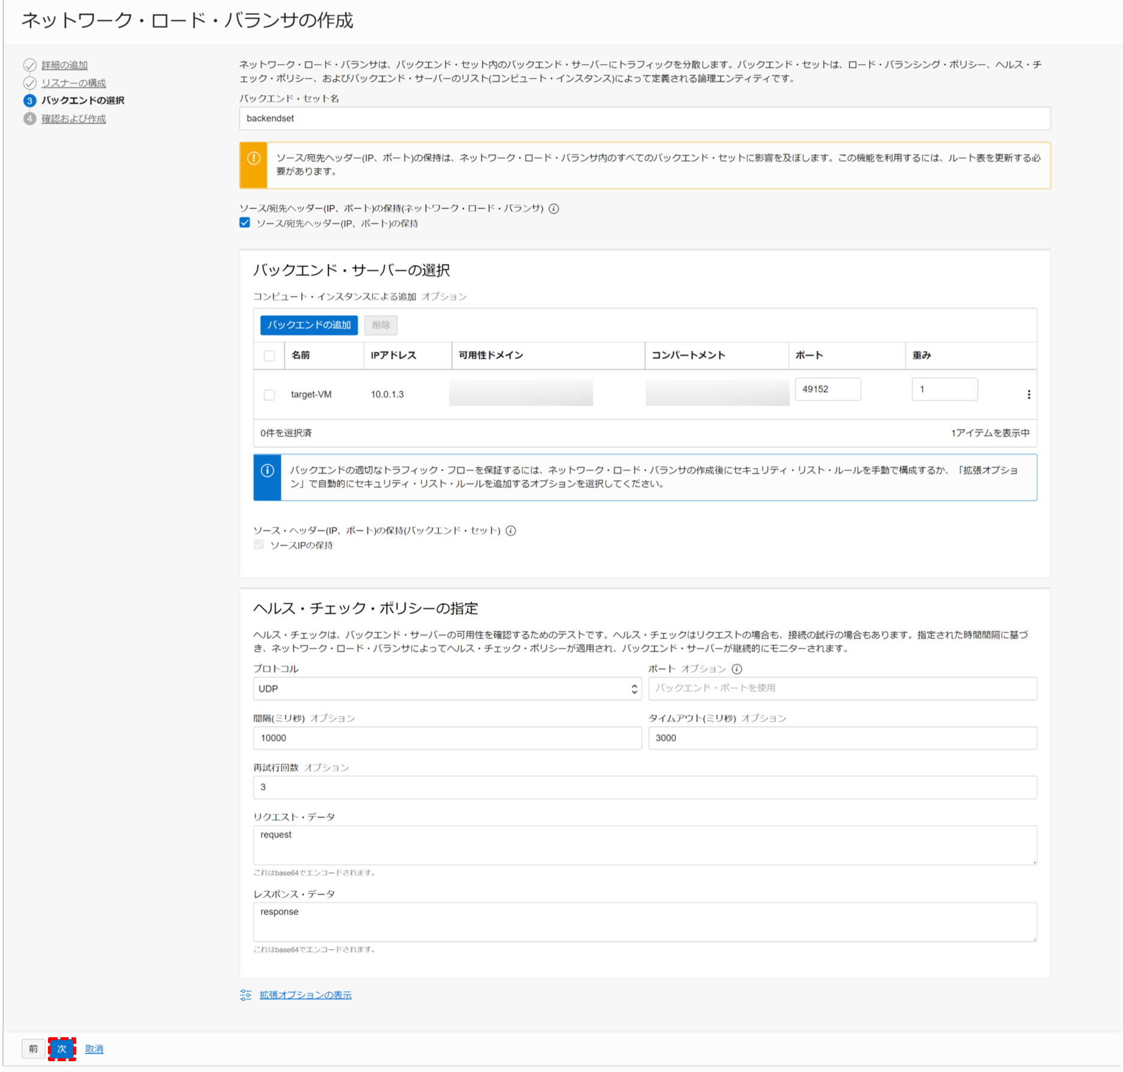Screen dimensions: 1123x1072
Task: Click the 次 button to proceed
Action: [x=62, y=1049]
